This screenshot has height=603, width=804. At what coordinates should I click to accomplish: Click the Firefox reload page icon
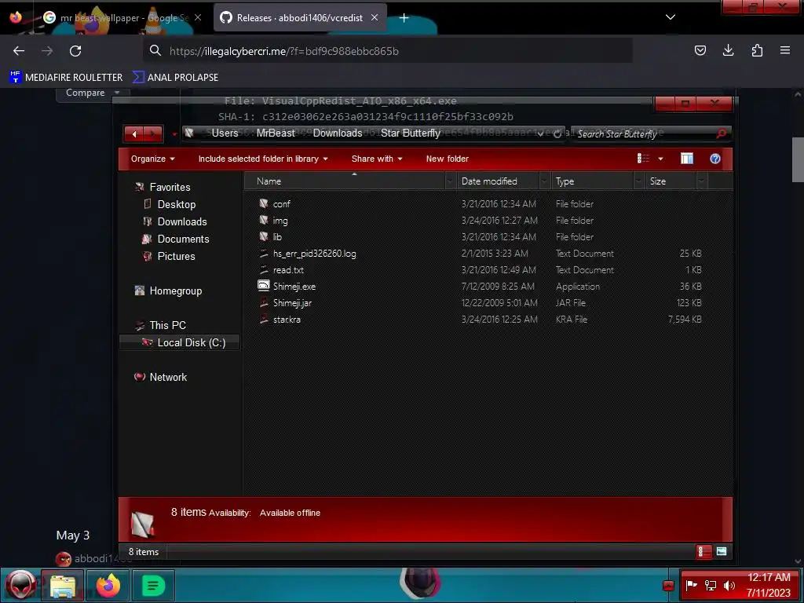point(75,51)
